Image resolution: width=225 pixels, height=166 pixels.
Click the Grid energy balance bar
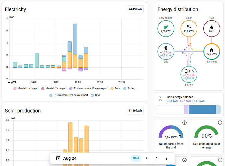tap(189, 110)
